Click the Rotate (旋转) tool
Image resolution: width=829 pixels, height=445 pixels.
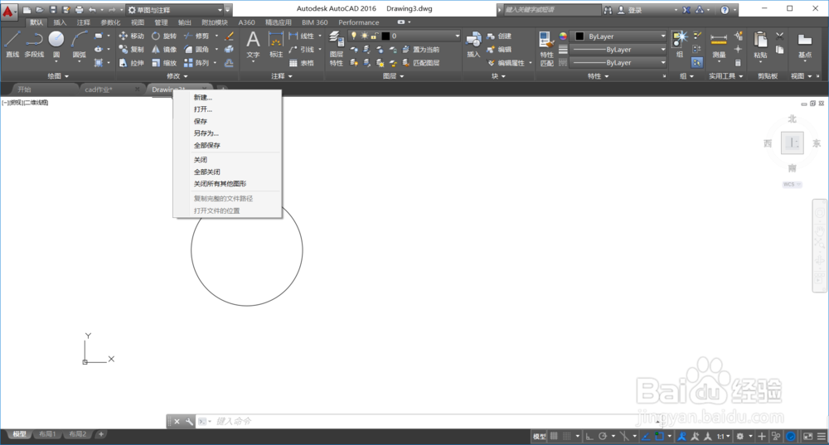pos(164,36)
